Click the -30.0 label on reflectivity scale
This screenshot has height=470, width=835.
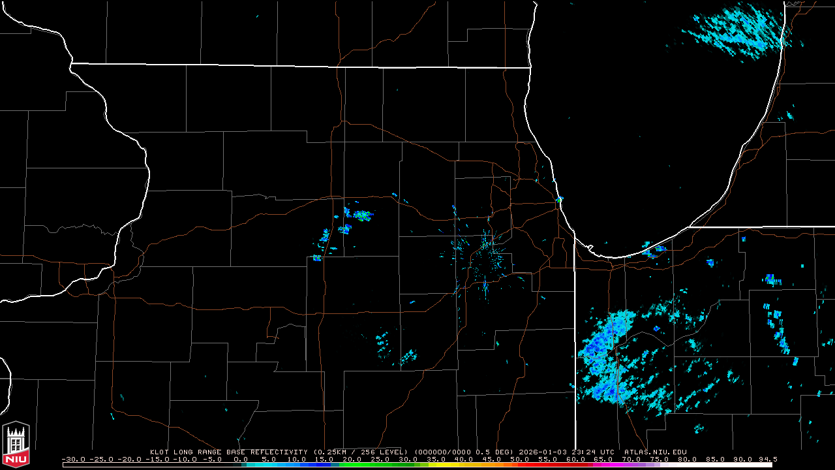pyautogui.click(x=73, y=459)
